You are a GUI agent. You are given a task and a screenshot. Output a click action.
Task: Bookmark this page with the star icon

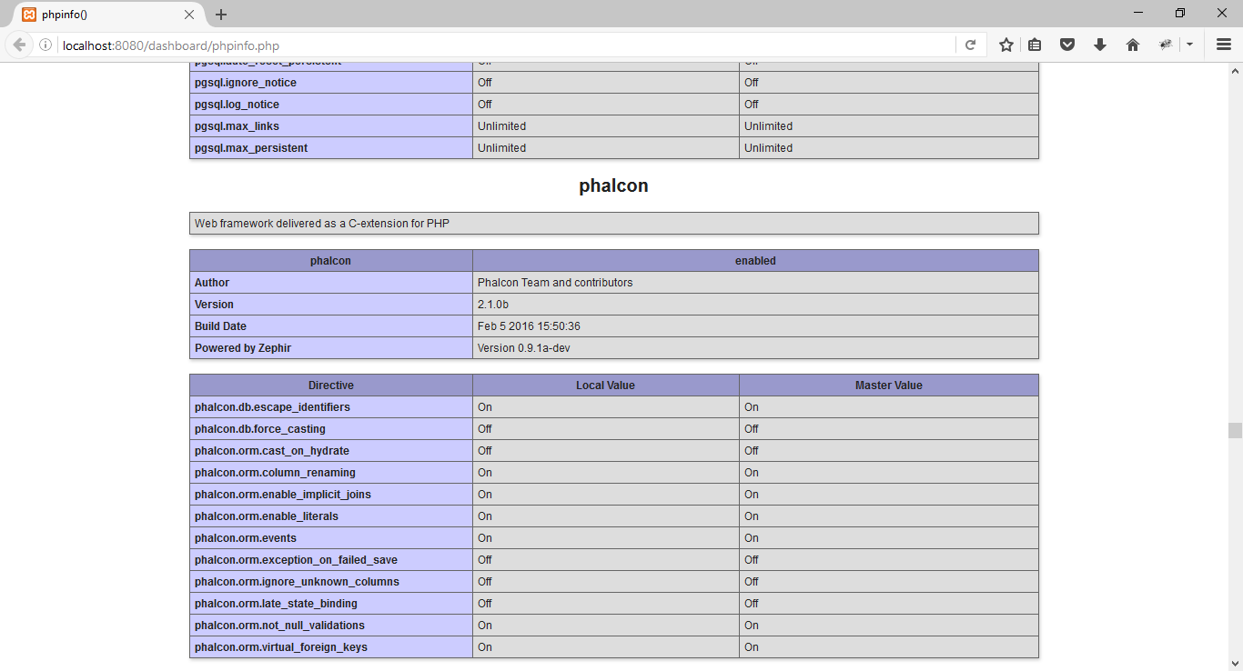[1006, 45]
